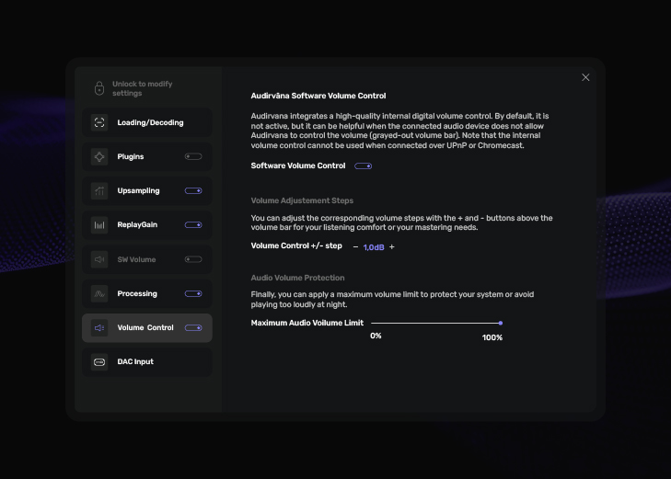Toggle the ReplayGain switch
Image resolution: width=671 pixels, height=479 pixels.
[193, 224]
